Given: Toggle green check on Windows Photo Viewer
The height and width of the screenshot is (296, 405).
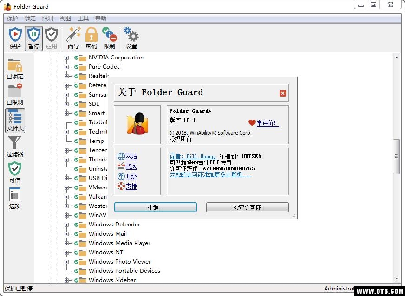Looking at the screenshot, I should 76,262.
